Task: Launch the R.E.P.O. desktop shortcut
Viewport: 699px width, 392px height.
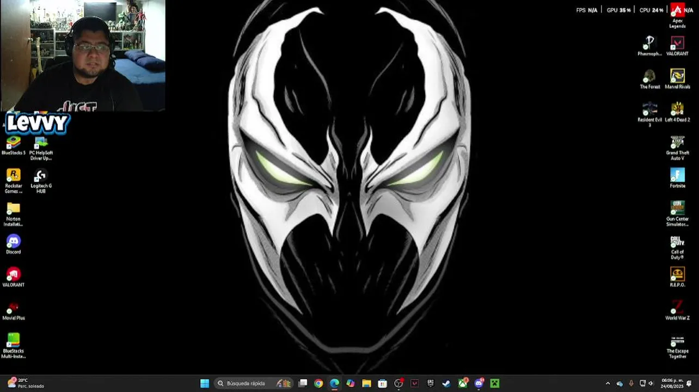Action: tap(677, 278)
